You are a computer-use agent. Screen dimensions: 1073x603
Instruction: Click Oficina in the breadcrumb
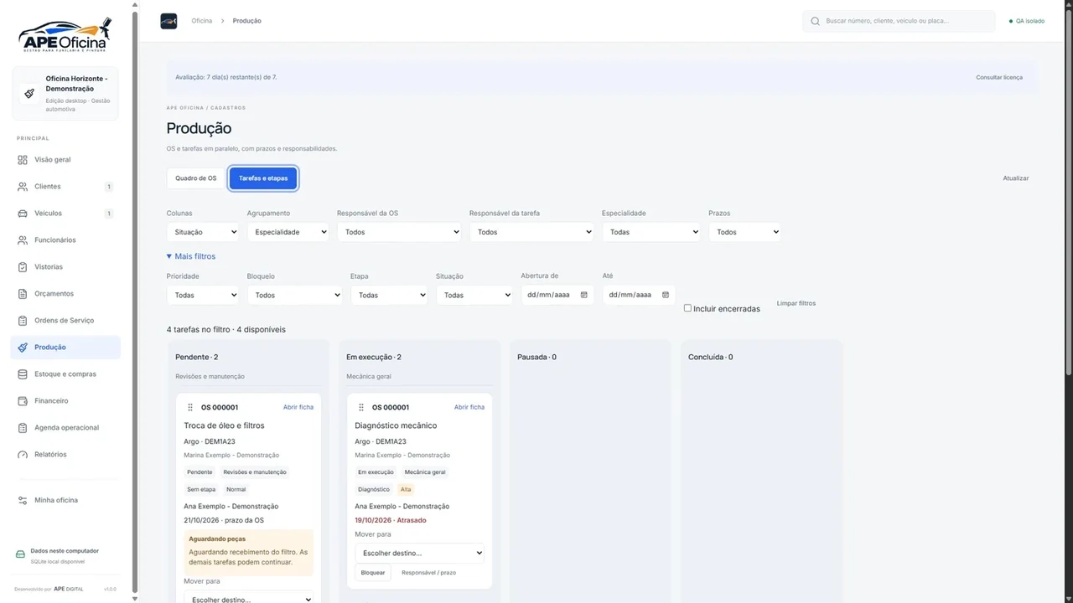(202, 21)
